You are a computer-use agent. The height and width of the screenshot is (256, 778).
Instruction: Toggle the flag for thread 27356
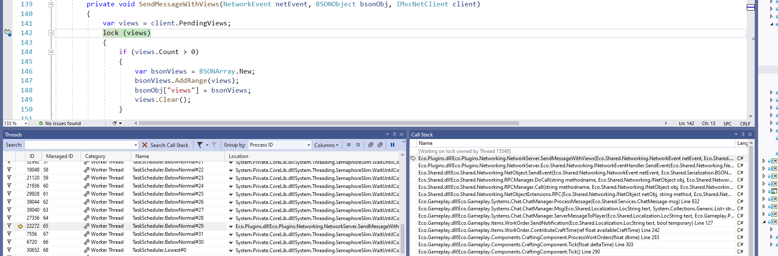(x=9, y=218)
